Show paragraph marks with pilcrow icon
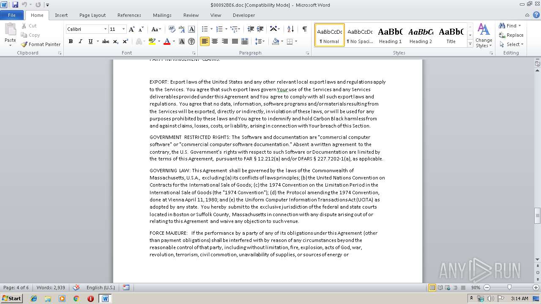Viewport: 541px width, 304px height. pos(304,29)
